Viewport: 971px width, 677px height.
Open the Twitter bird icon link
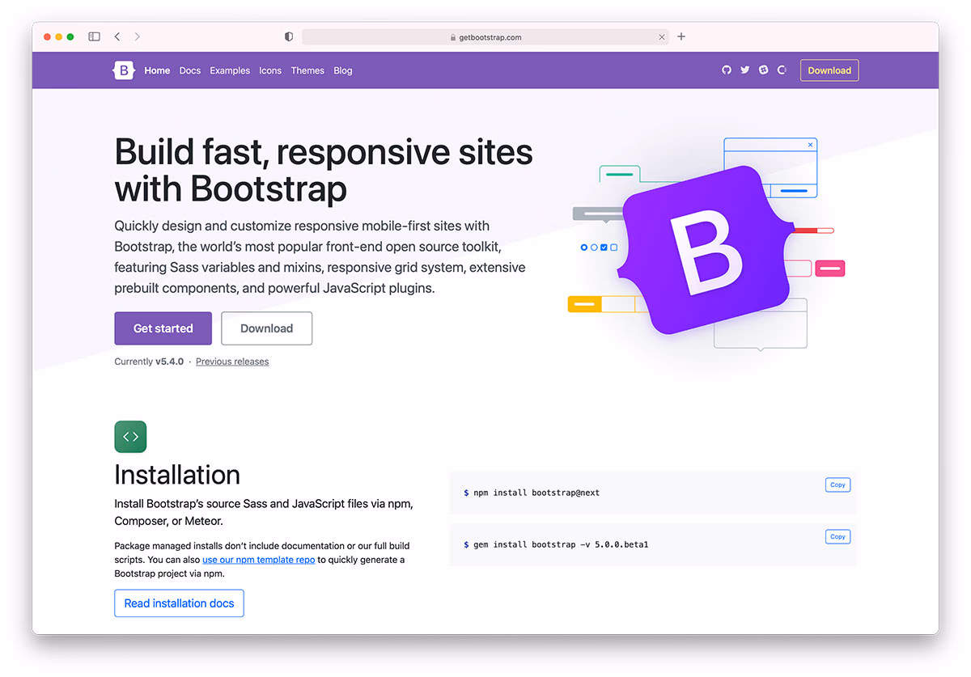[745, 70]
